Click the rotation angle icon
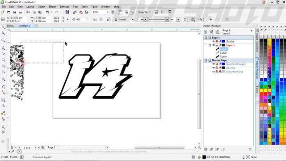 click(x=73, y=19)
